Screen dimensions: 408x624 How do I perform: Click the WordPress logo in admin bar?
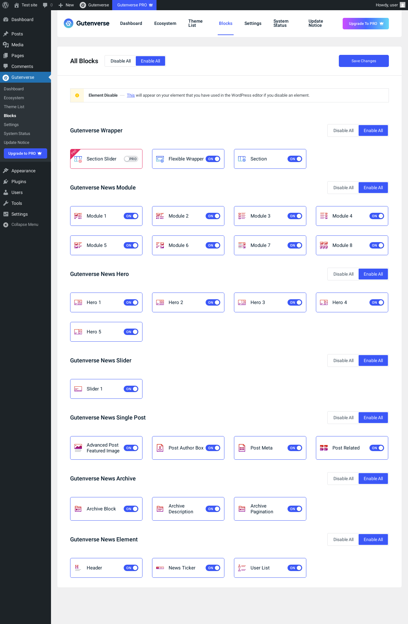[5, 5]
